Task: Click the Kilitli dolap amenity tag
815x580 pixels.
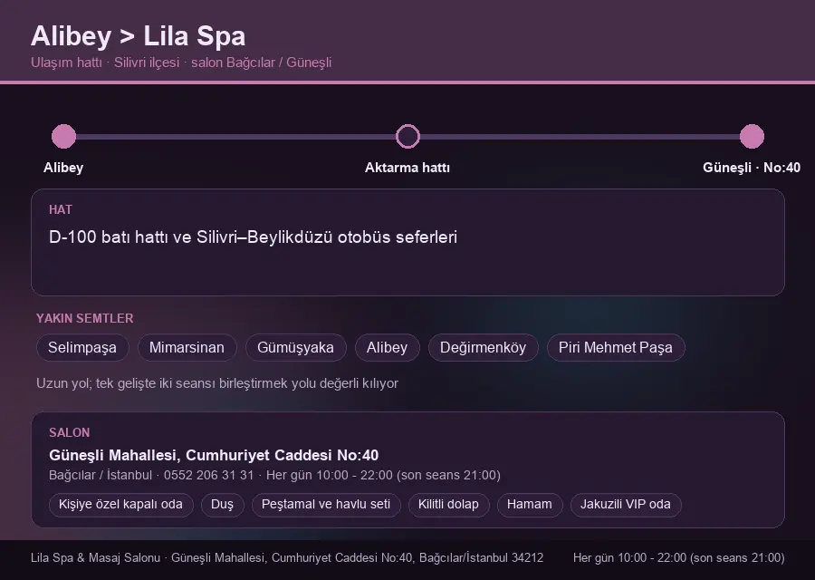Action: [448, 505]
